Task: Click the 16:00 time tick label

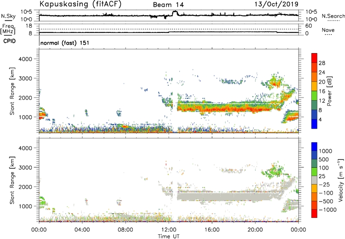Action: click(x=212, y=230)
